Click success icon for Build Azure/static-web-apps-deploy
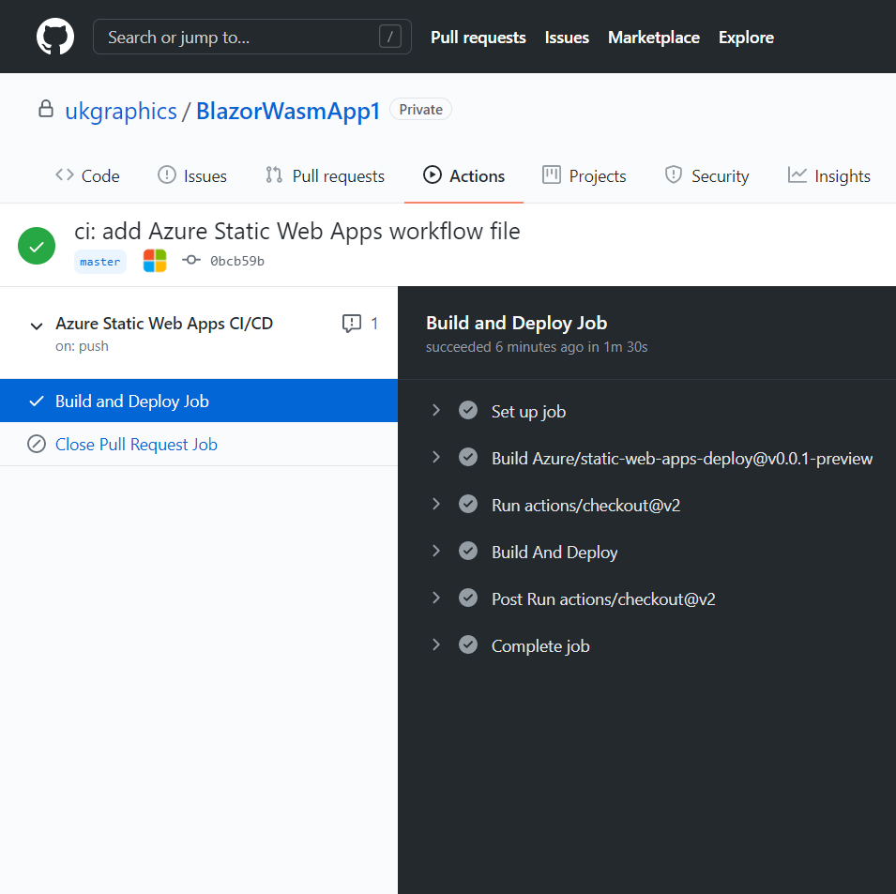896x894 pixels. click(x=468, y=457)
